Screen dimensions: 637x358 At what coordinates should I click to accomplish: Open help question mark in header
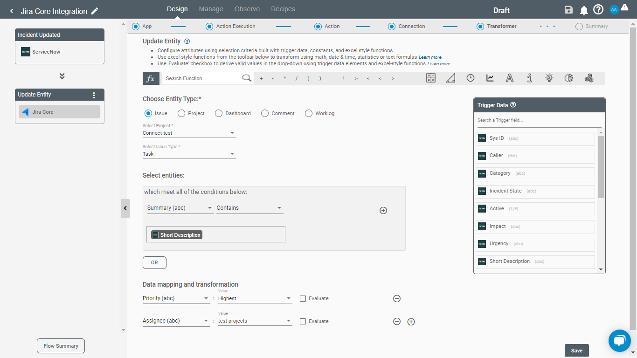(x=598, y=10)
